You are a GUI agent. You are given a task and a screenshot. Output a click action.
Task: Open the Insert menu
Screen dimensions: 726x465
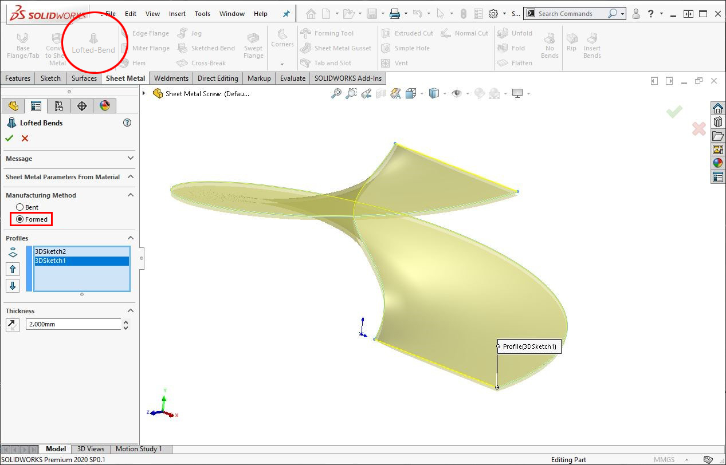177,14
